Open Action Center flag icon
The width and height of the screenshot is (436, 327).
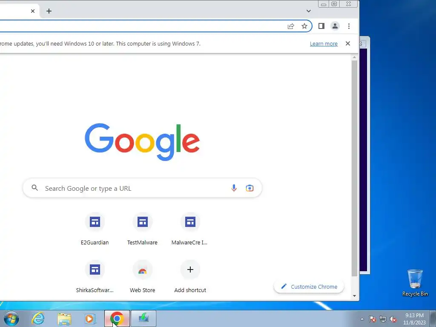pyautogui.click(x=373, y=319)
